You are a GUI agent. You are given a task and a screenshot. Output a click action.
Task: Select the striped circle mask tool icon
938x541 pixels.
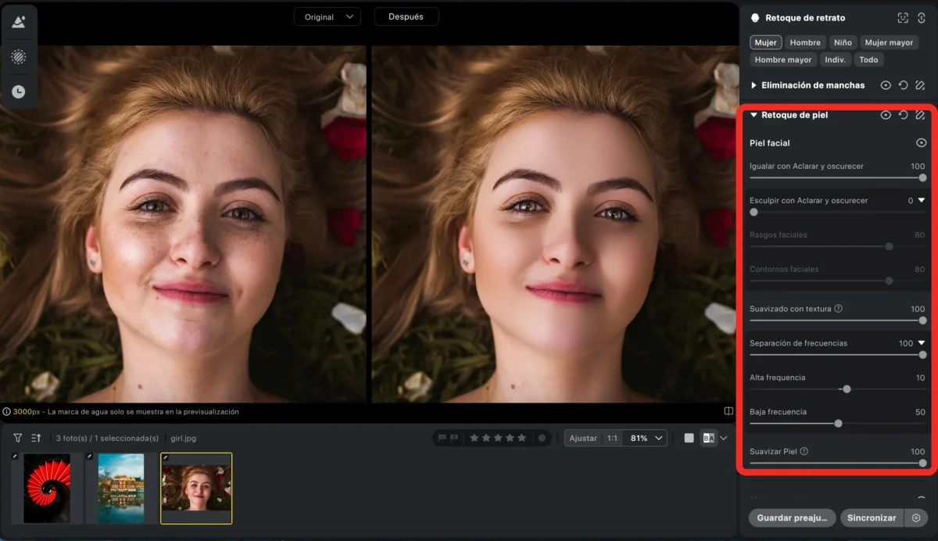tap(18, 57)
